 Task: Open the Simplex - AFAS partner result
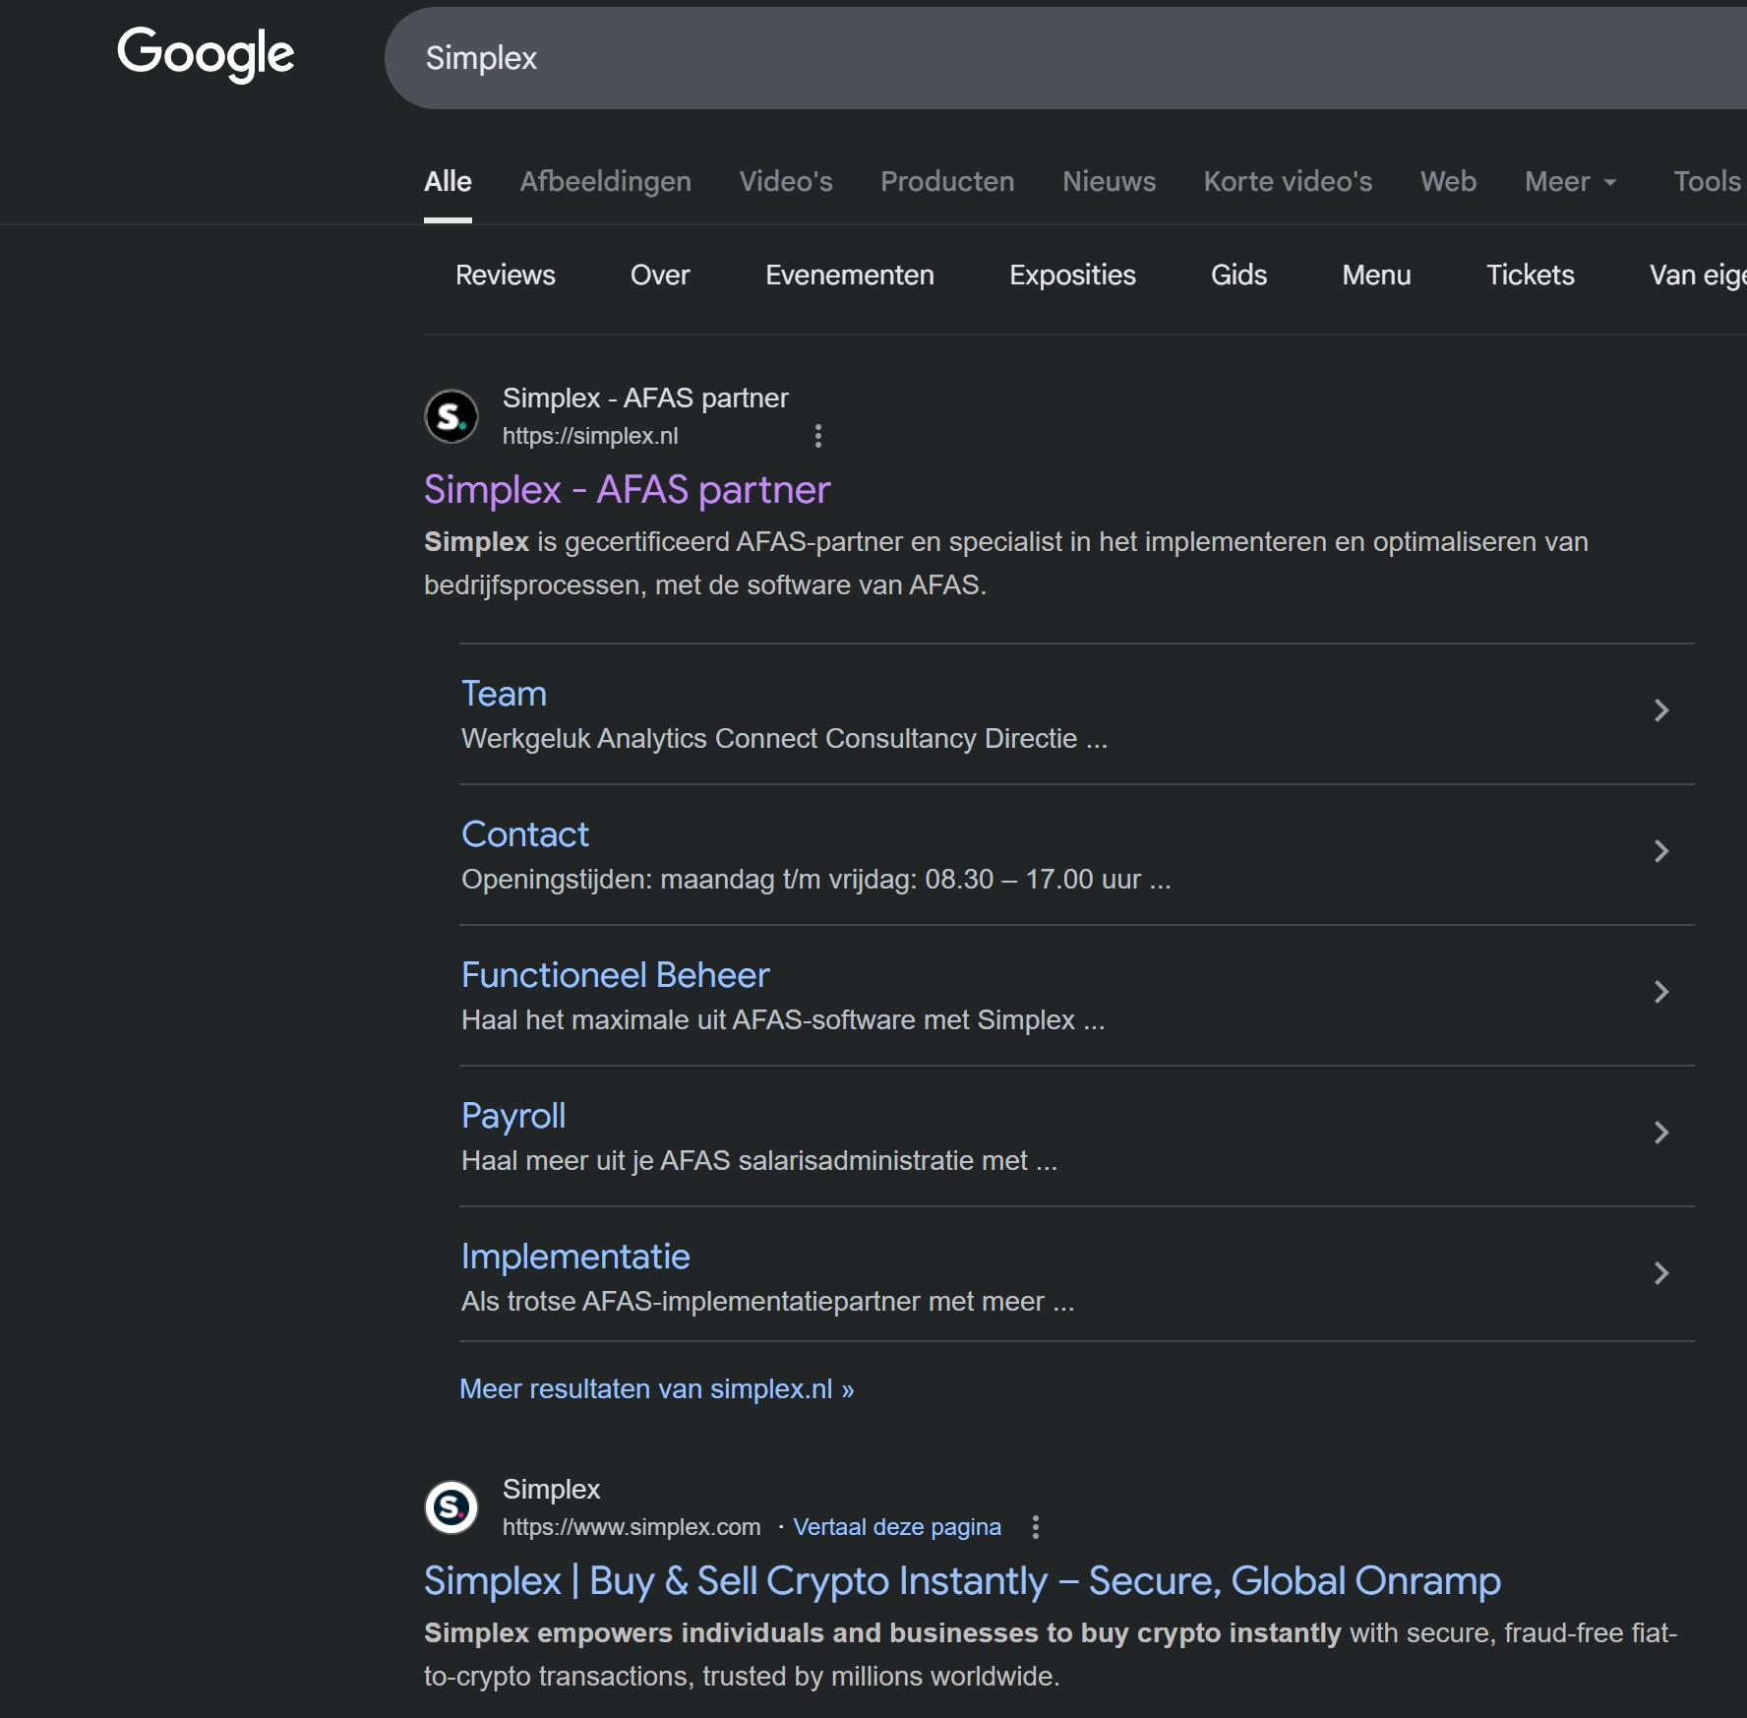(627, 490)
